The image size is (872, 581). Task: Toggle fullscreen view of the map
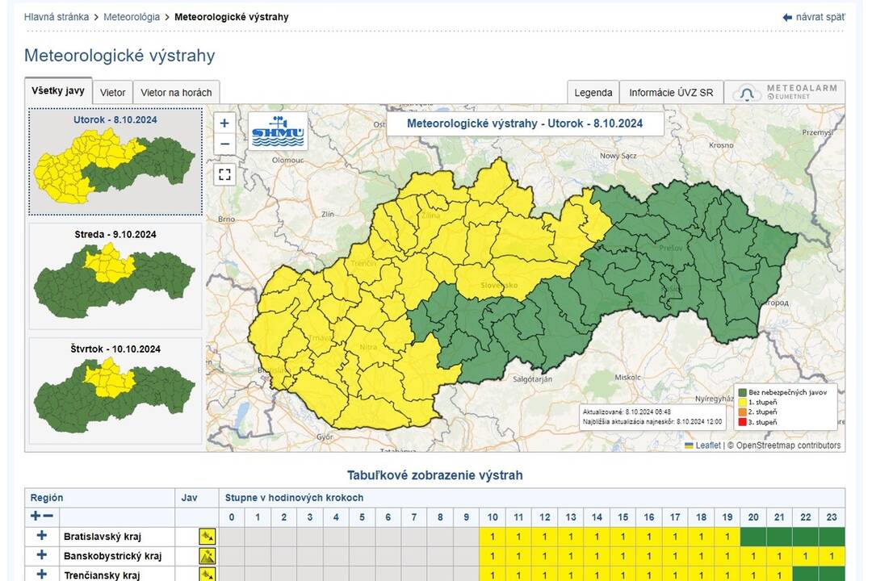(x=224, y=174)
